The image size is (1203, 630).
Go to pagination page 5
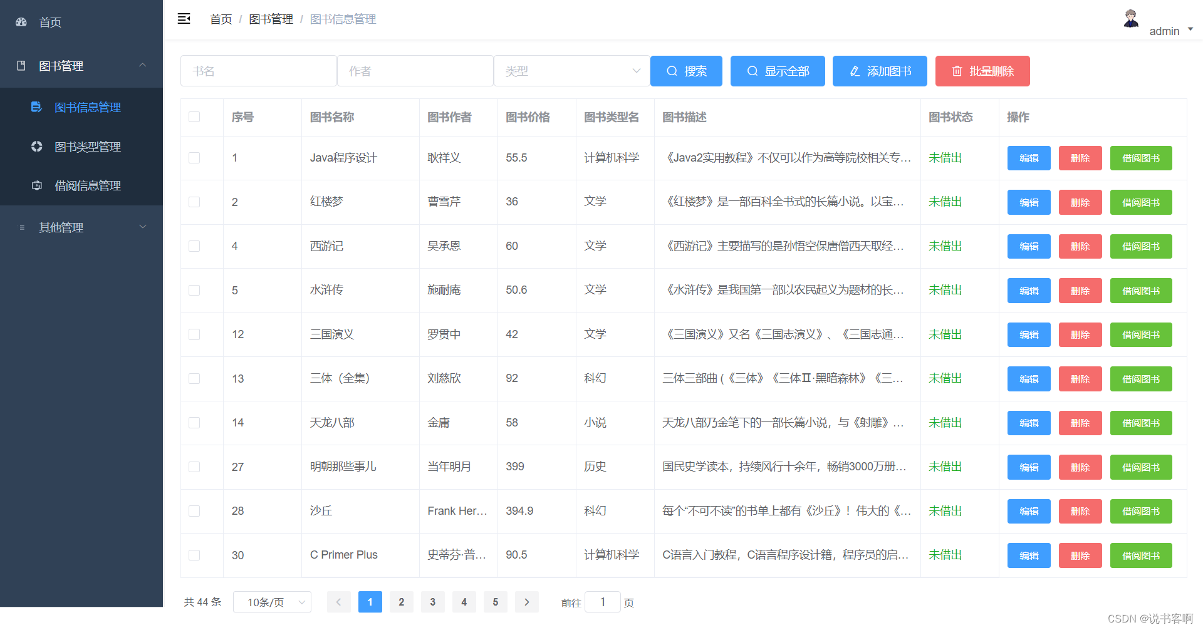tap(496, 602)
